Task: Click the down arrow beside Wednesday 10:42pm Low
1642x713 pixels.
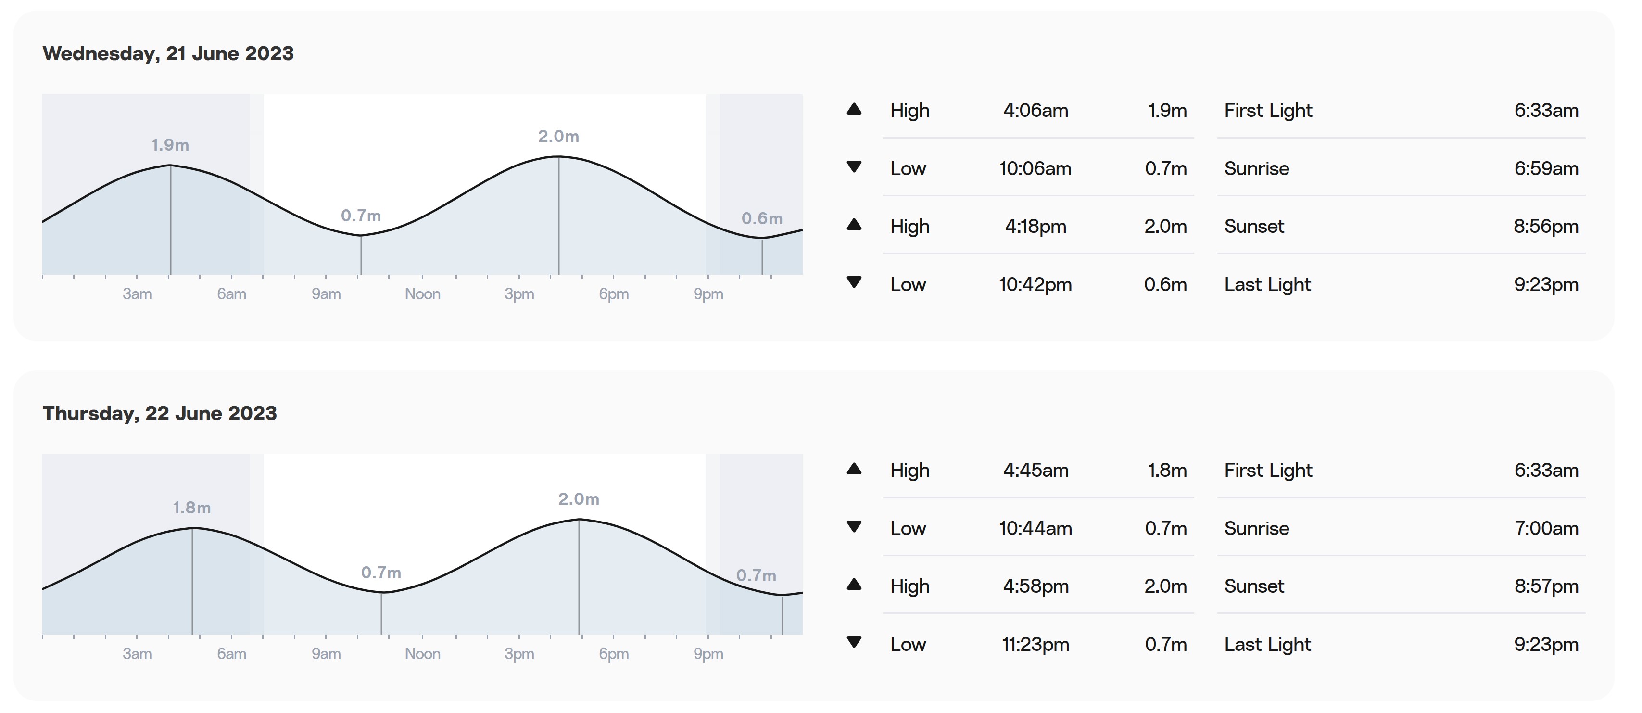Action: tap(854, 282)
